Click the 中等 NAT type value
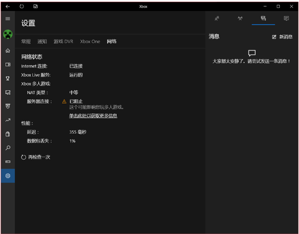299x234 pixels. [x=73, y=93]
